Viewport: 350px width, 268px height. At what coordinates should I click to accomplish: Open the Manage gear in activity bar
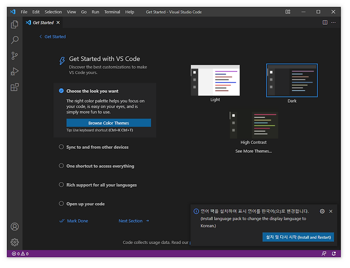15,242
